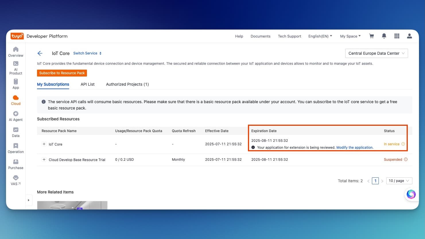Go to Data sidebar section

[16, 132]
